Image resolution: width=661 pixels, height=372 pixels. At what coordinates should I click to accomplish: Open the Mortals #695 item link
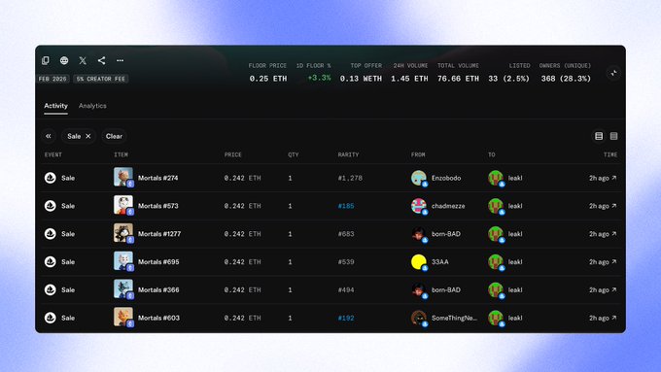158,261
